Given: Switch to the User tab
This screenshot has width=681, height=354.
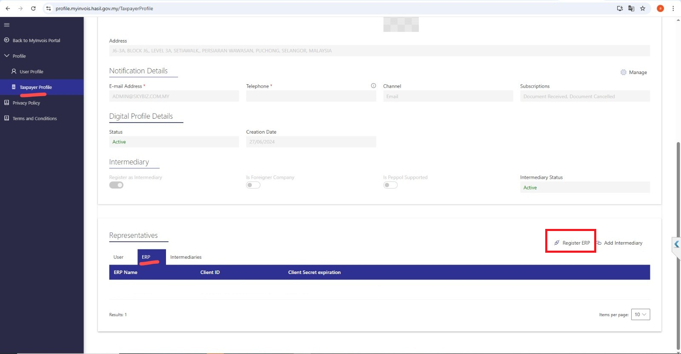Looking at the screenshot, I should (118, 257).
